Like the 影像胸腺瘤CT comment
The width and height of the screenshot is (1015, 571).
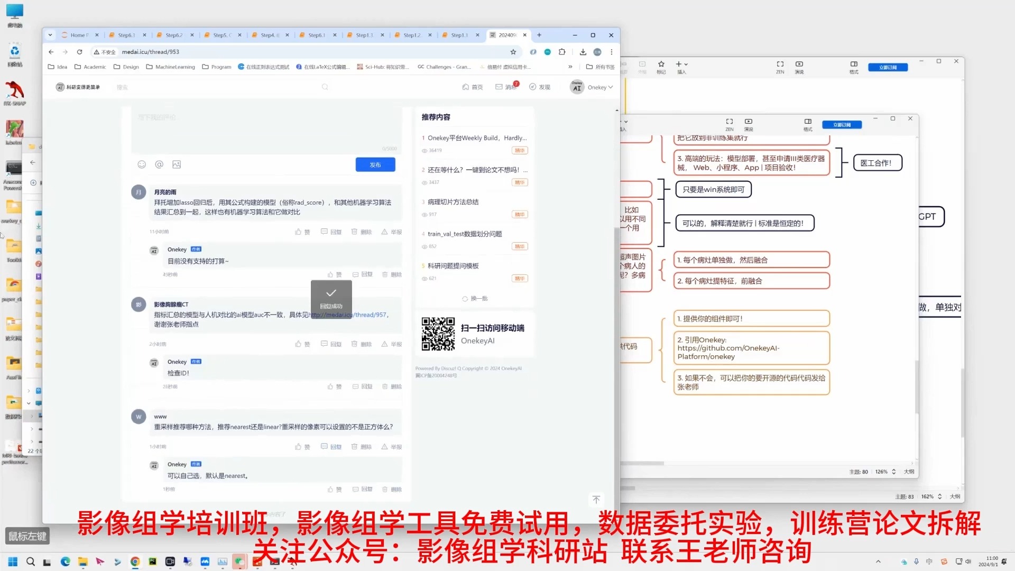pos(302,344)
